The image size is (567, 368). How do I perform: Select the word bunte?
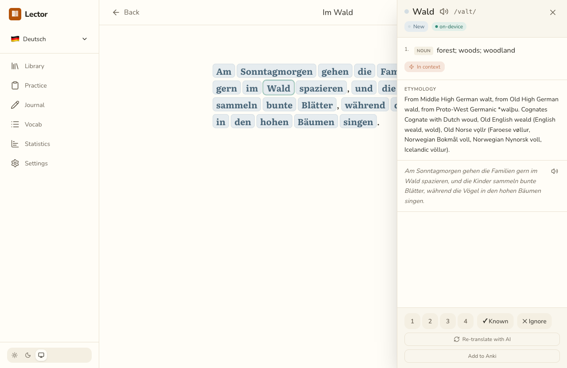[279, 105]
